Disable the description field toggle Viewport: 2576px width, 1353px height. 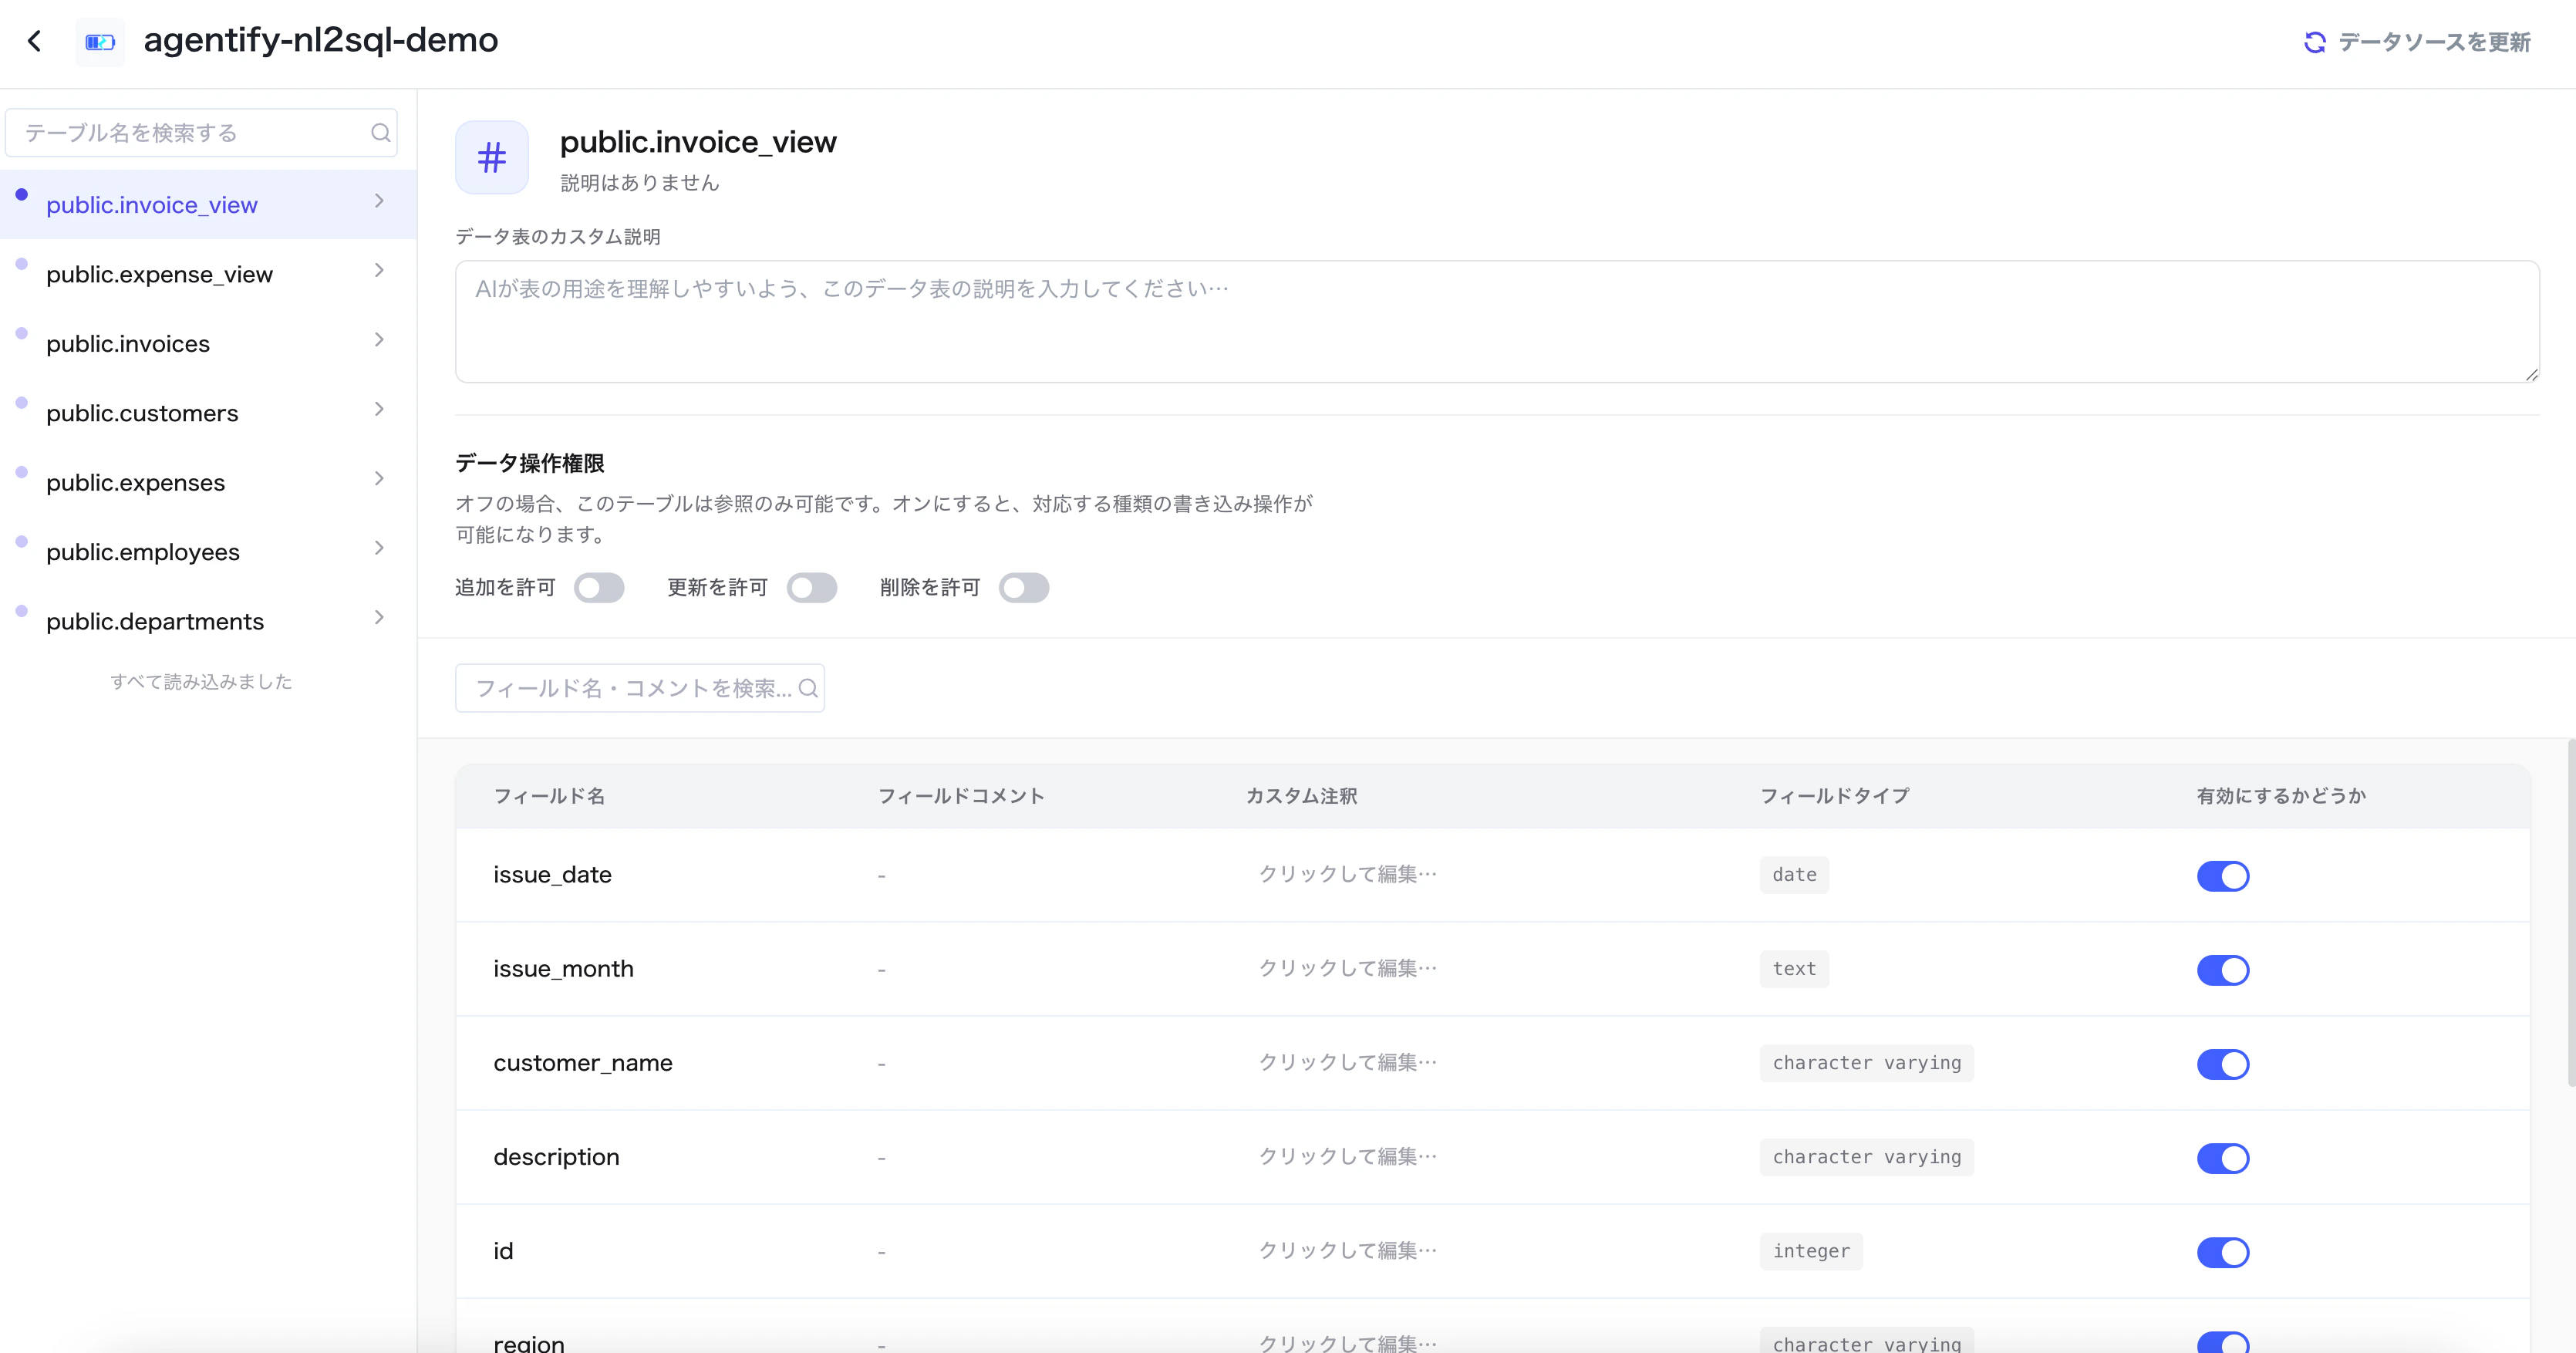(x=2223, y=1158)
